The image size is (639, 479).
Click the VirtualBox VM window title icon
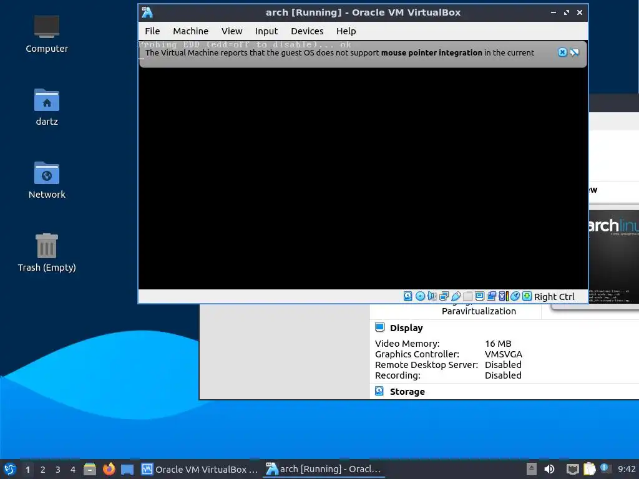tap(147, 12)
